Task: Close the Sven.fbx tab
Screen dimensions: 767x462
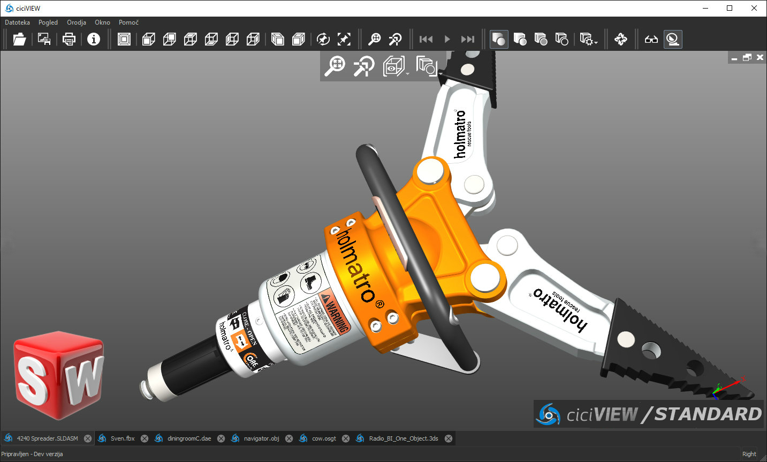Action: point(145,438)
